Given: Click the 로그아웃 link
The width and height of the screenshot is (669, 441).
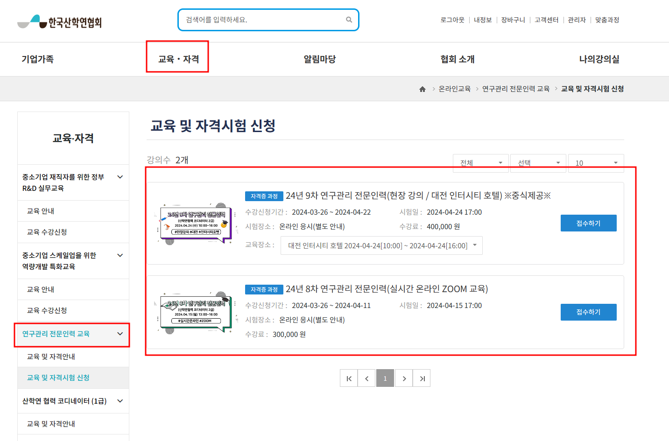Looking at the screenshot, I should click(x=452, y=20).
